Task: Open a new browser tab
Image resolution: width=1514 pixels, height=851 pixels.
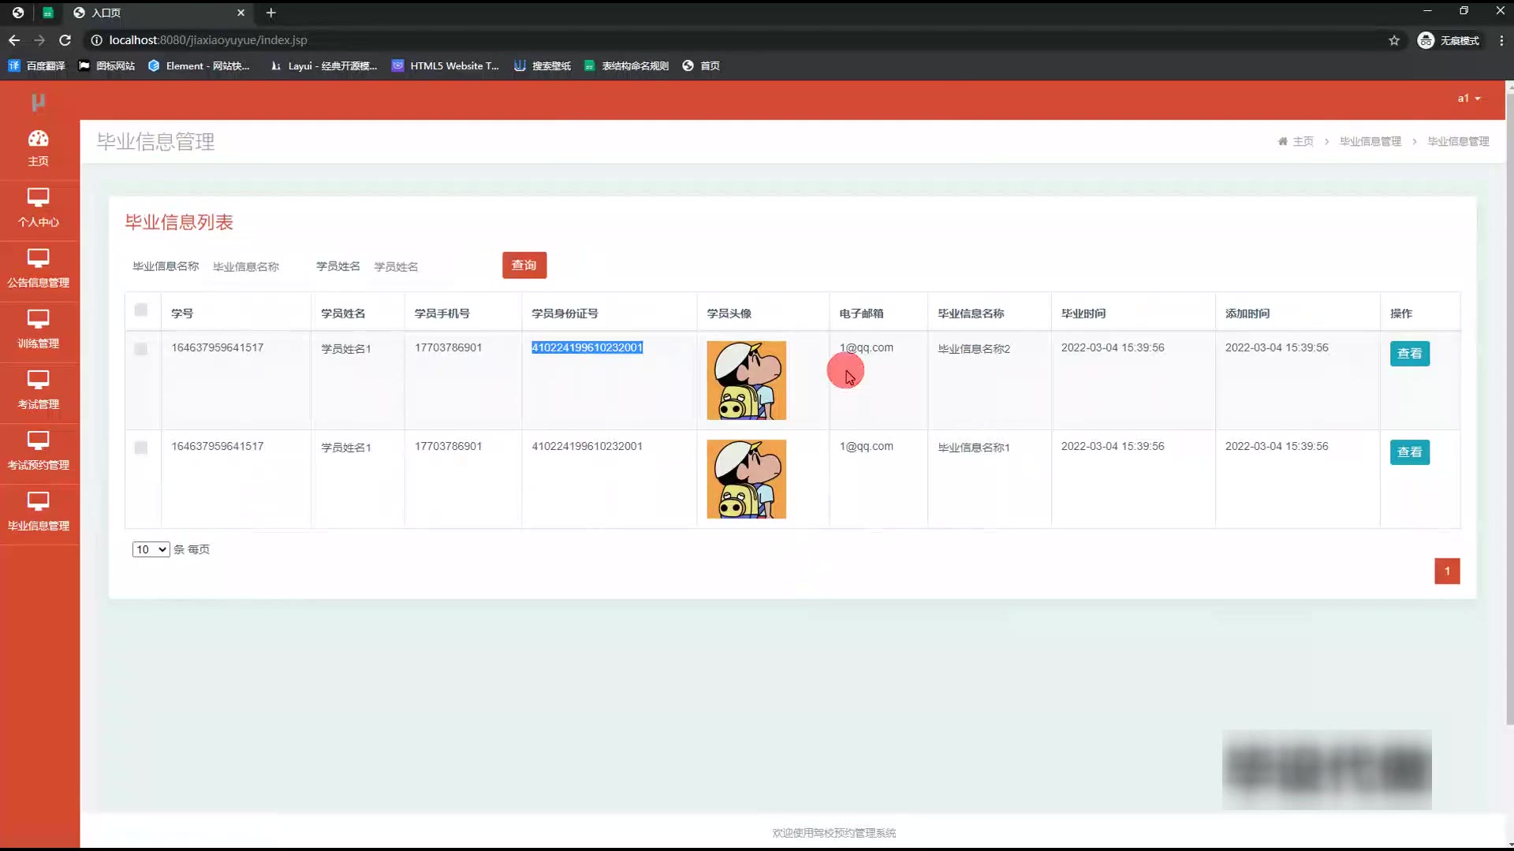Action: [270, 13]
